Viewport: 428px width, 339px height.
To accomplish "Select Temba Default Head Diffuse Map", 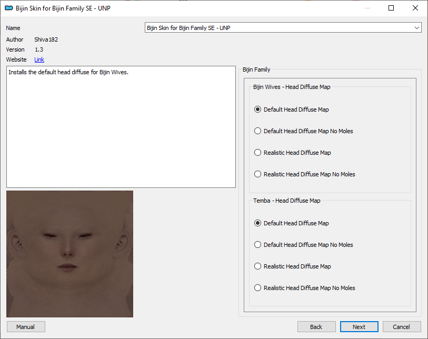I will coord(291,223).
